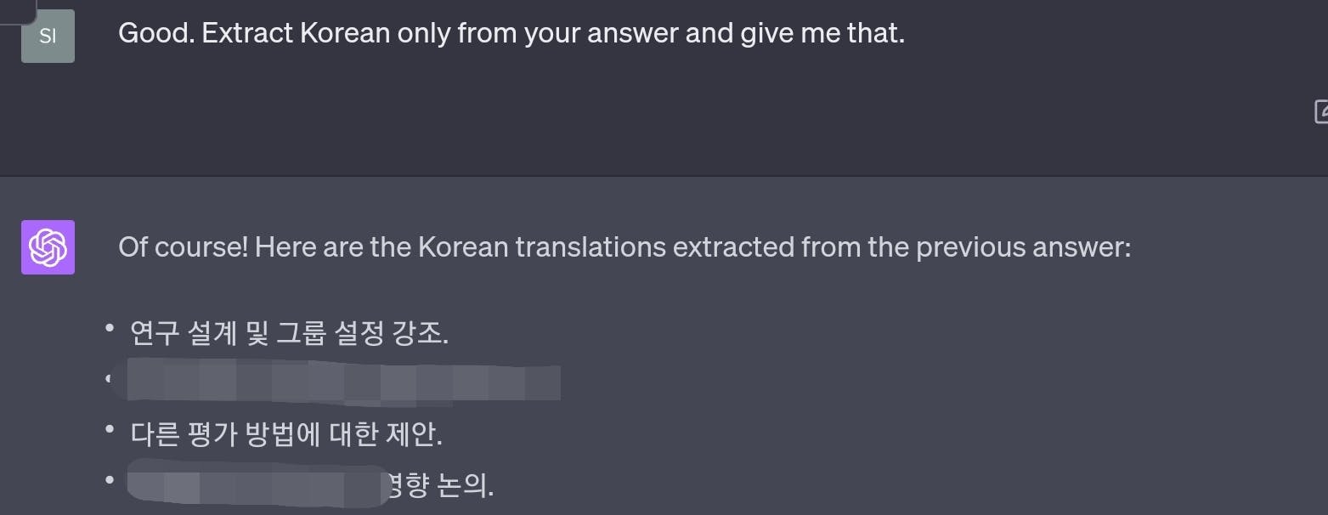Click the first bullet 연구 설계 및 그룹 설정 강조
The image size is (1328, 515).
pyautogui.click(x=289, y=333)
